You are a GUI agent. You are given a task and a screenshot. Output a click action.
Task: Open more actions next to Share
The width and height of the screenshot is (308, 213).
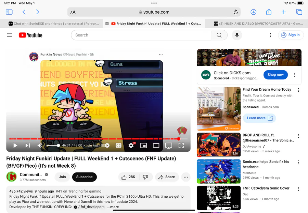pyautogui.click(x=185, y=177)
